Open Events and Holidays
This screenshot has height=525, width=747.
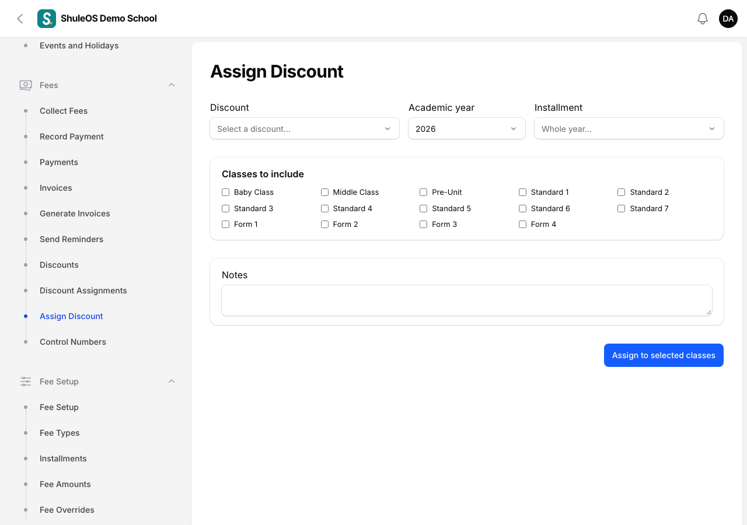click(79, 45)
